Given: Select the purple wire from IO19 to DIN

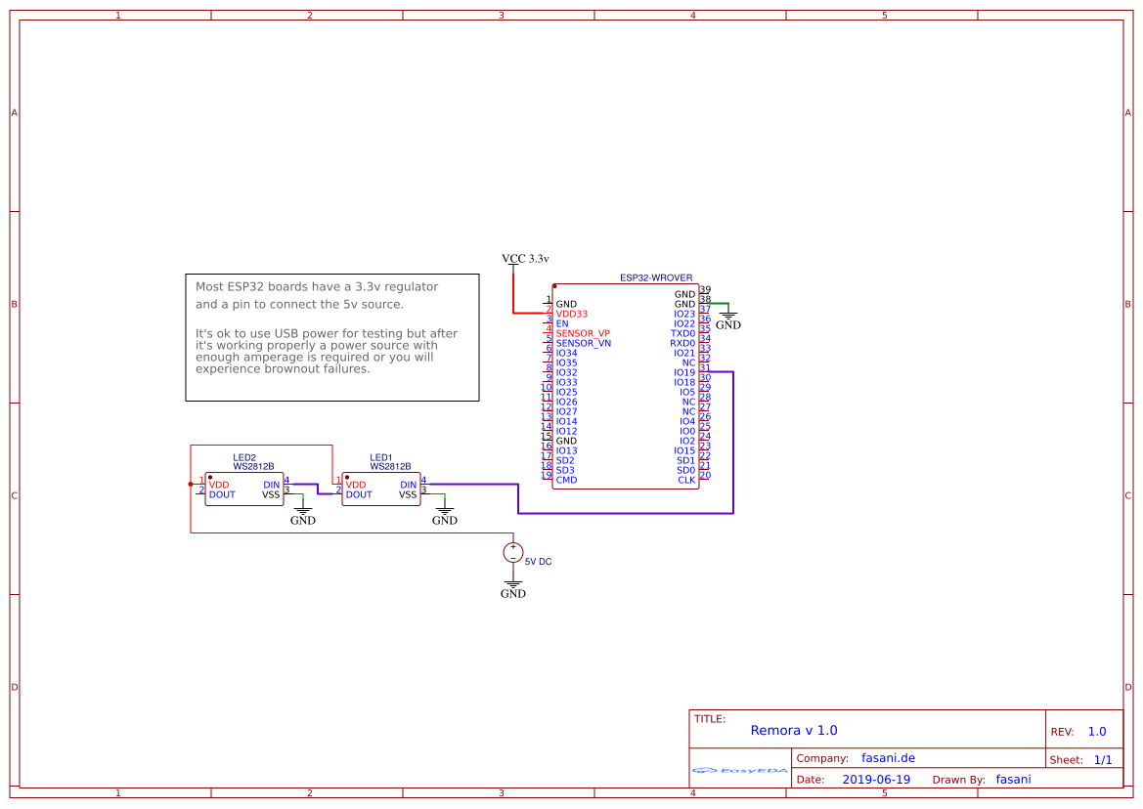Looking at the screenshot, I should pos(732,440).
